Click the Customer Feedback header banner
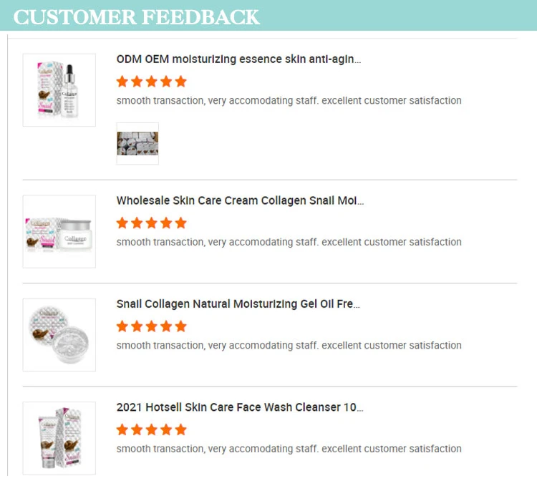 (x=136, y=16)
